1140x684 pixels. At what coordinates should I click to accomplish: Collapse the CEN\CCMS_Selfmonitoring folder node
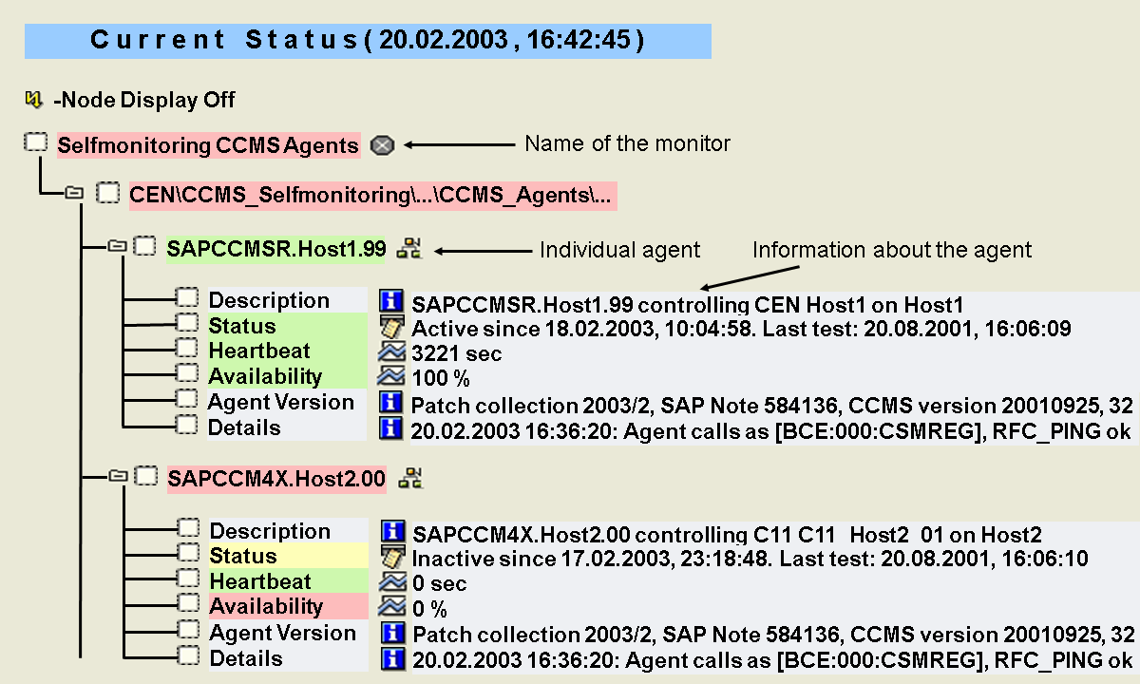point(73,194)
